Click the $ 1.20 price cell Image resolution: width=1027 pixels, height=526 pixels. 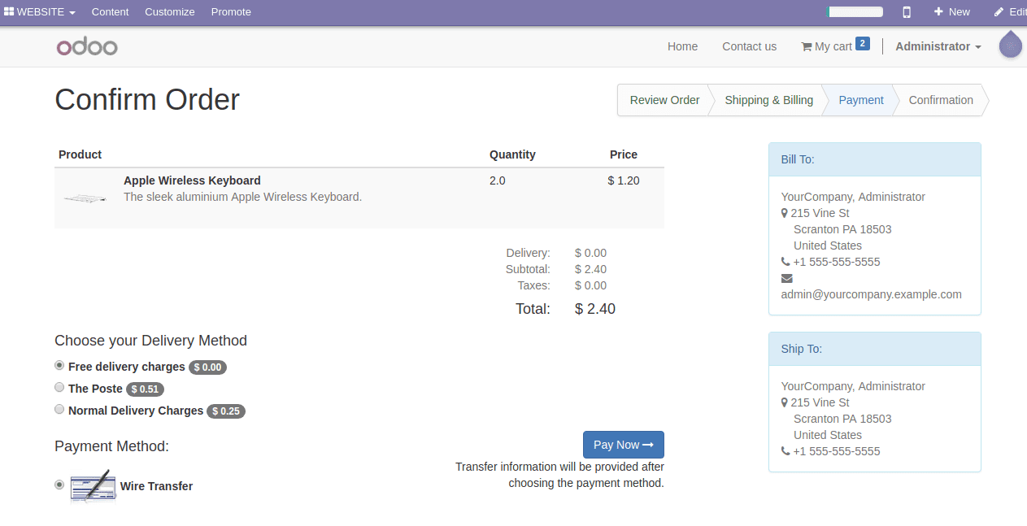coord(624,180)
